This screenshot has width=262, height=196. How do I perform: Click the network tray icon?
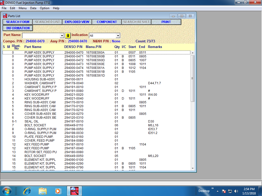pyautogui.click(x=230, y=191)
